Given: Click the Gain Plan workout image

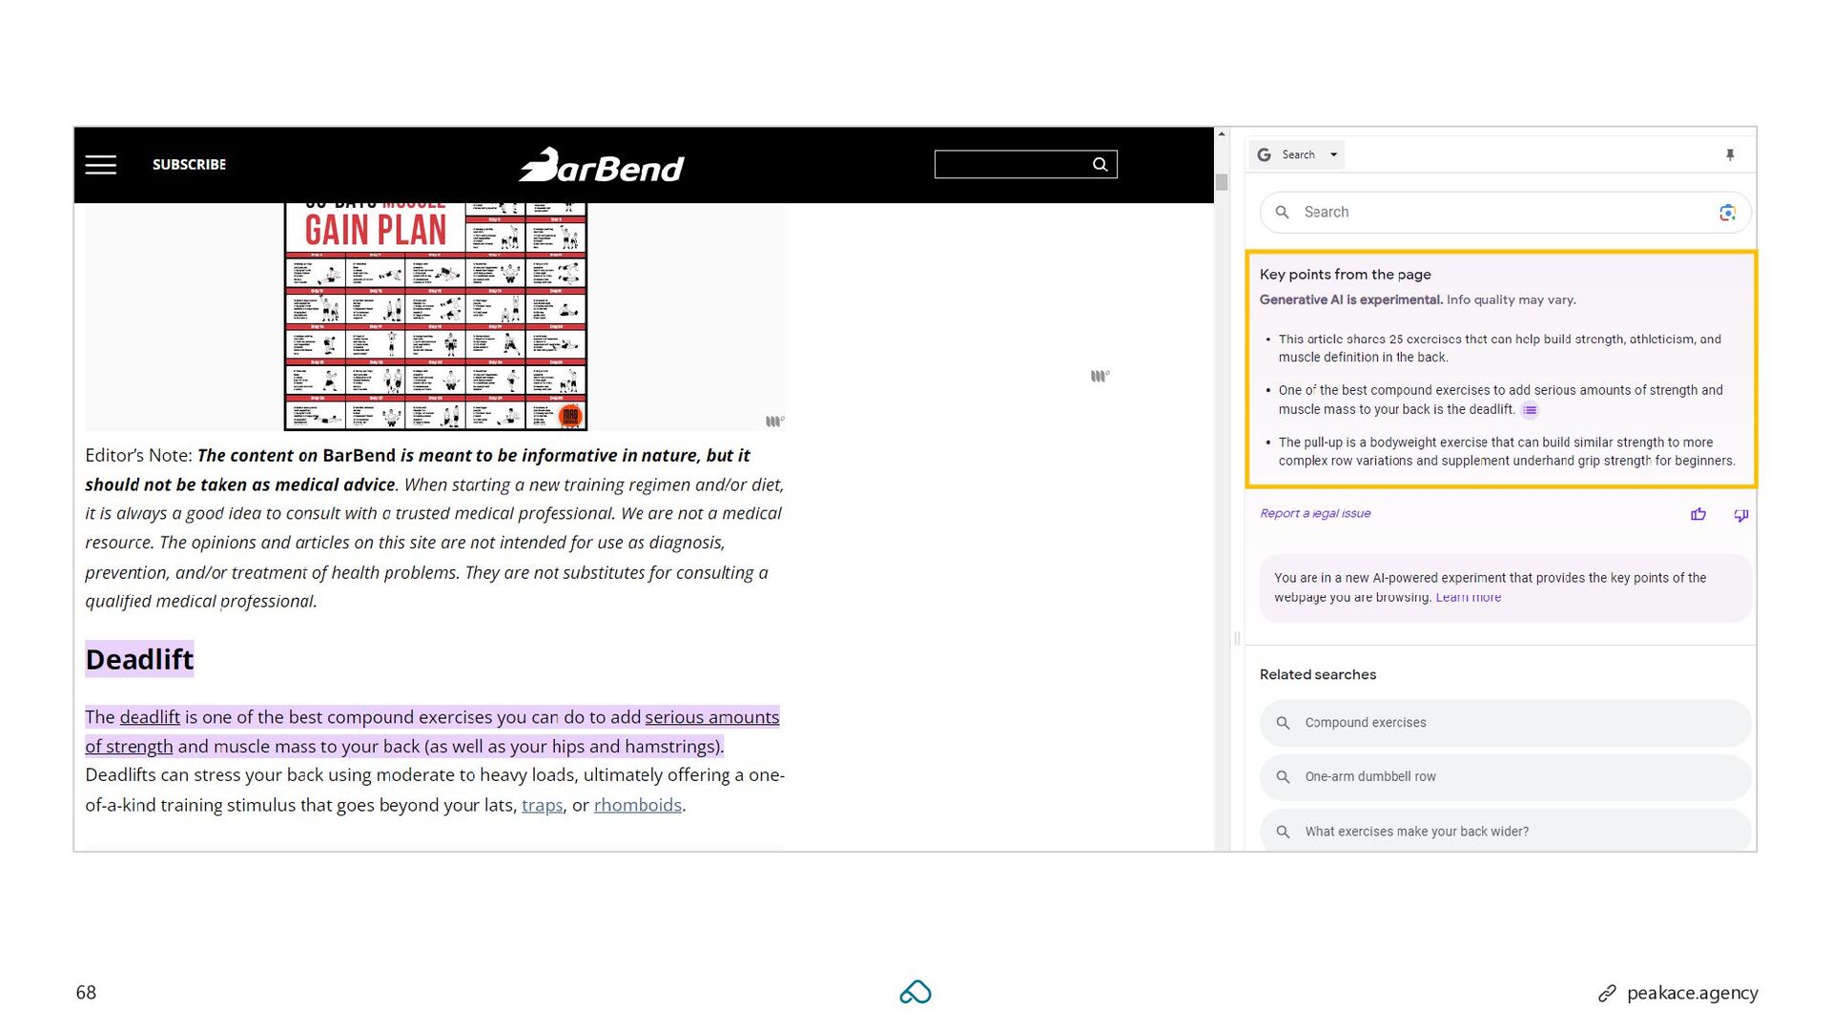Looking at the screenshot, I should click(x=435, y=315).
